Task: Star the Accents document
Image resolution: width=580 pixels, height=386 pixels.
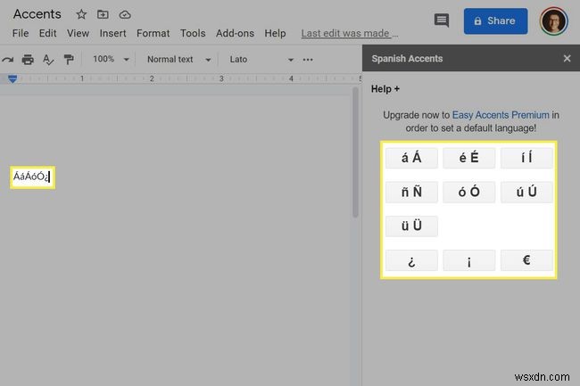Action: pyautogui.click(x=81, y=14)
